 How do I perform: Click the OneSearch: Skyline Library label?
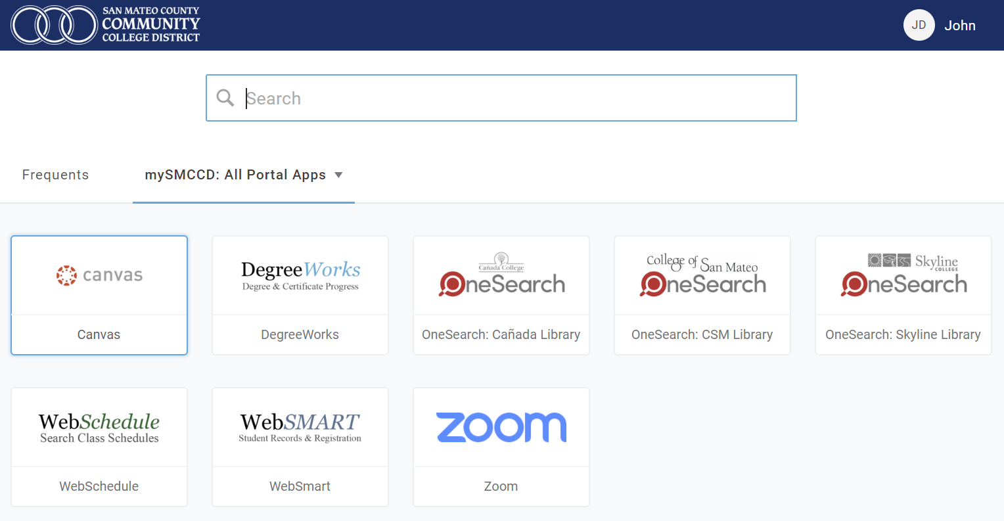903,334
